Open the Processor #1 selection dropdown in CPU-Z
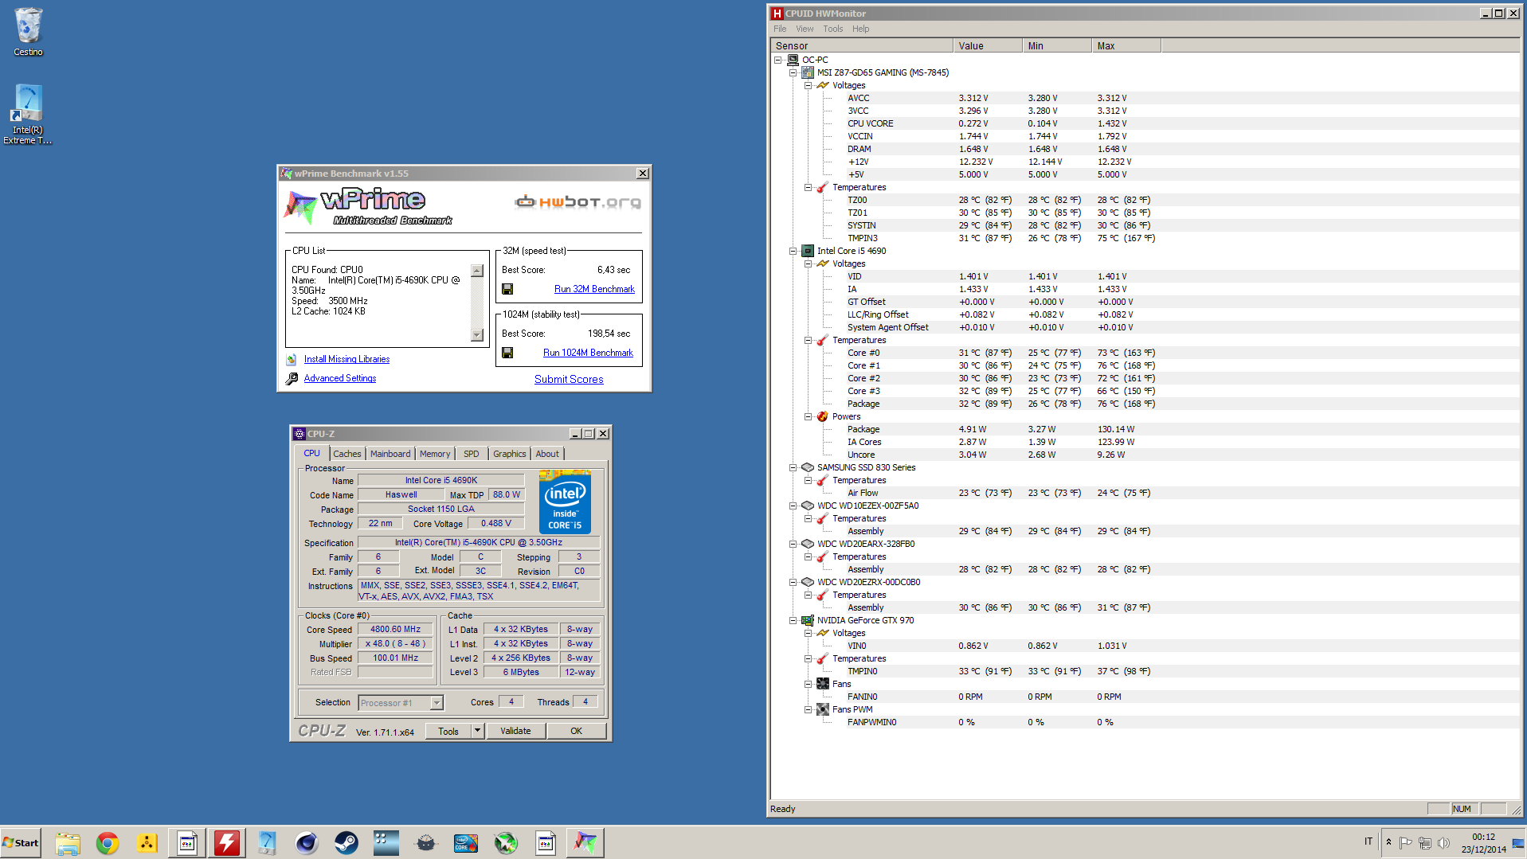 point(437,703)
